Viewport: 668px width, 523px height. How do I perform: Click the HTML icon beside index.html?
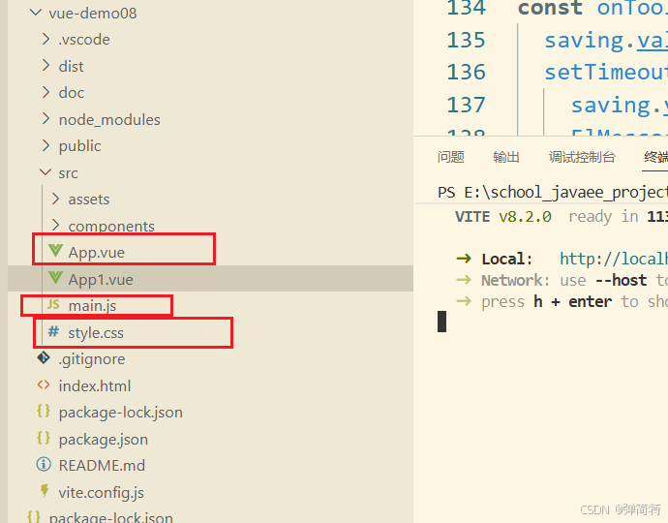[x=44, y=385]
